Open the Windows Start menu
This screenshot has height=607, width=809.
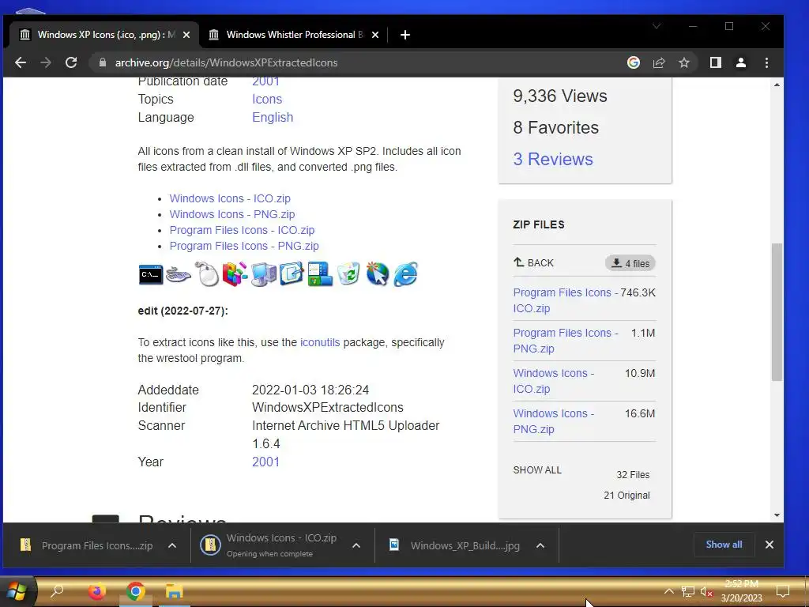pos(17,591)
